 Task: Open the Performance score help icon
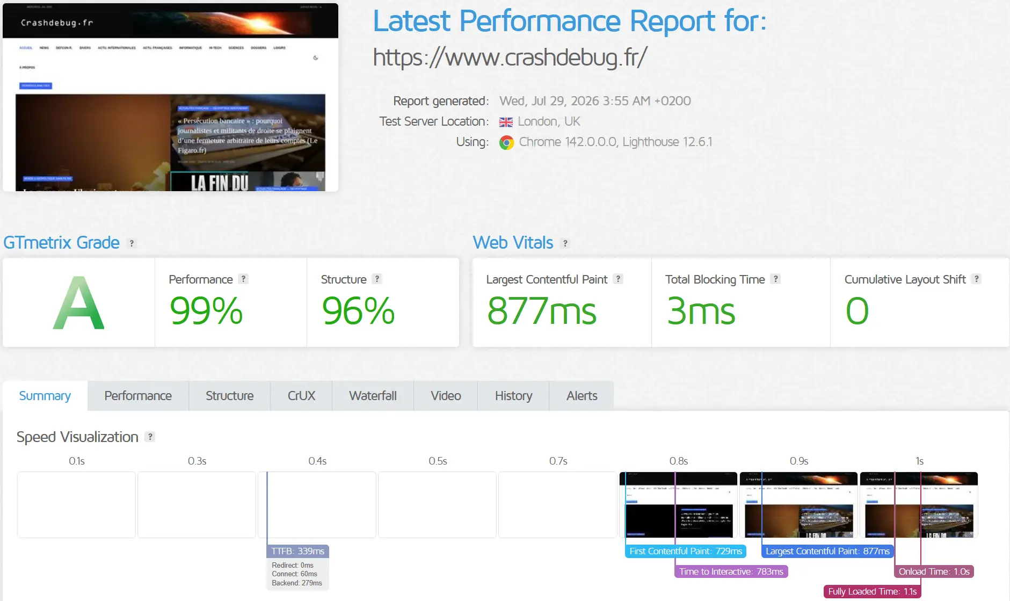[x=243, y=279]
